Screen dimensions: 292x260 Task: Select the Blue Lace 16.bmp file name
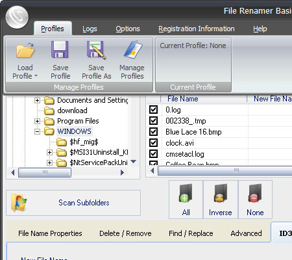(193, 132)
